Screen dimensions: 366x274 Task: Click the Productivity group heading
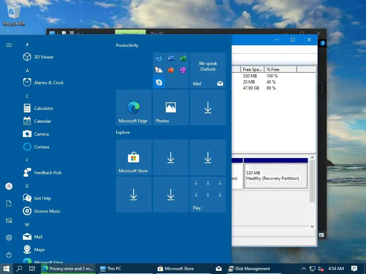click(127, 45)
